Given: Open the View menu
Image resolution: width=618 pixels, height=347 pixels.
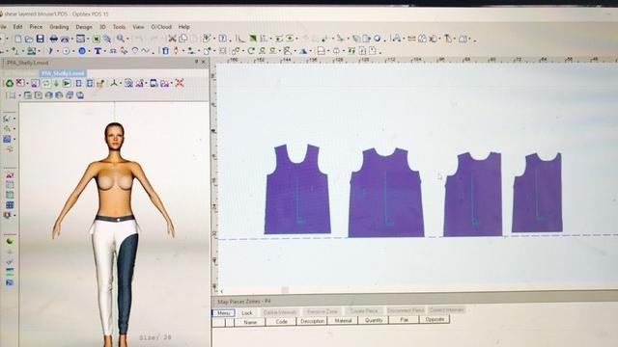Looking at the screenshot, I should (138, 27).
